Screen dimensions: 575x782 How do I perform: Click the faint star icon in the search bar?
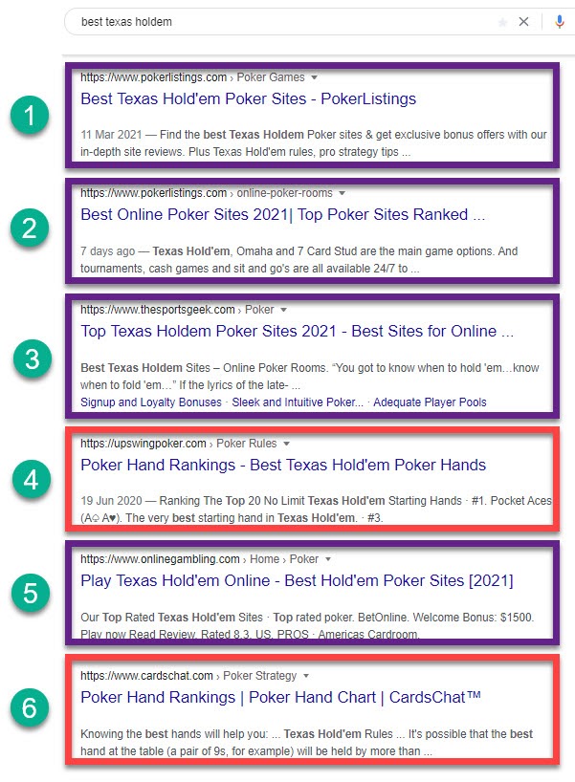(x=502, y=22)
